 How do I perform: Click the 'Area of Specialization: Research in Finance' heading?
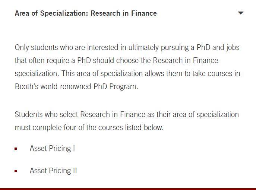86,13
